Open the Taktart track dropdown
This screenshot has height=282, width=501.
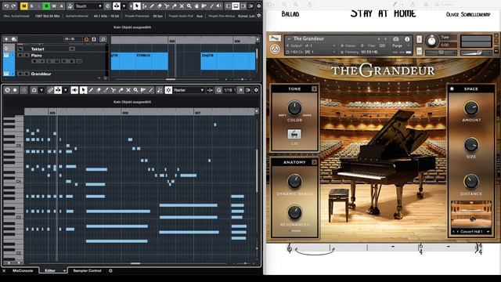click(72, 49)
